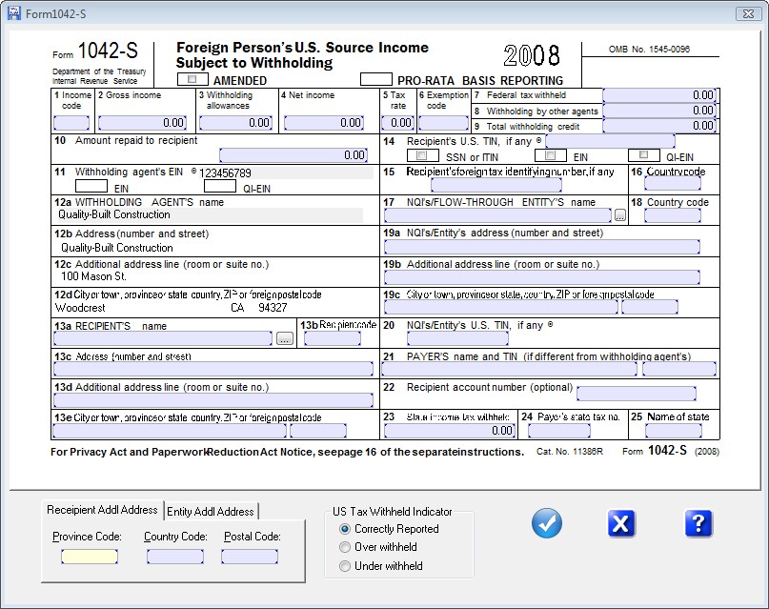Click city text Woodcrest

80,308
